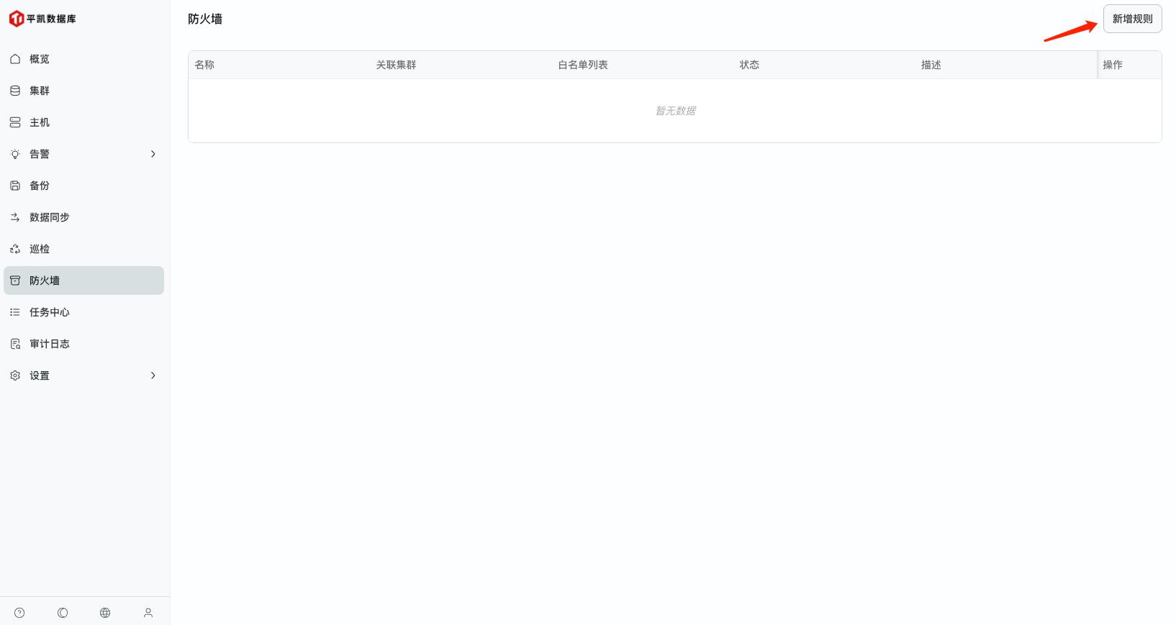Expand the 告警 submenu chevron
Image resolution: width=1176 pixels, height=625 pixels.
[153, 154]
